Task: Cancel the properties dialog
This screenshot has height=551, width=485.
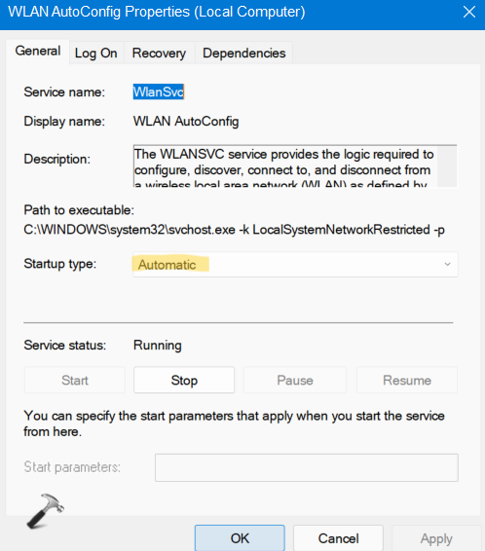Action: (x=338, y=538)
